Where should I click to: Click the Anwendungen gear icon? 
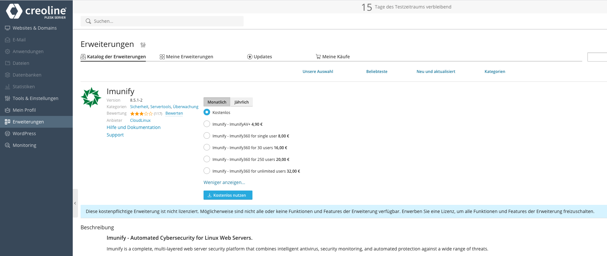(x=8, y=51)
